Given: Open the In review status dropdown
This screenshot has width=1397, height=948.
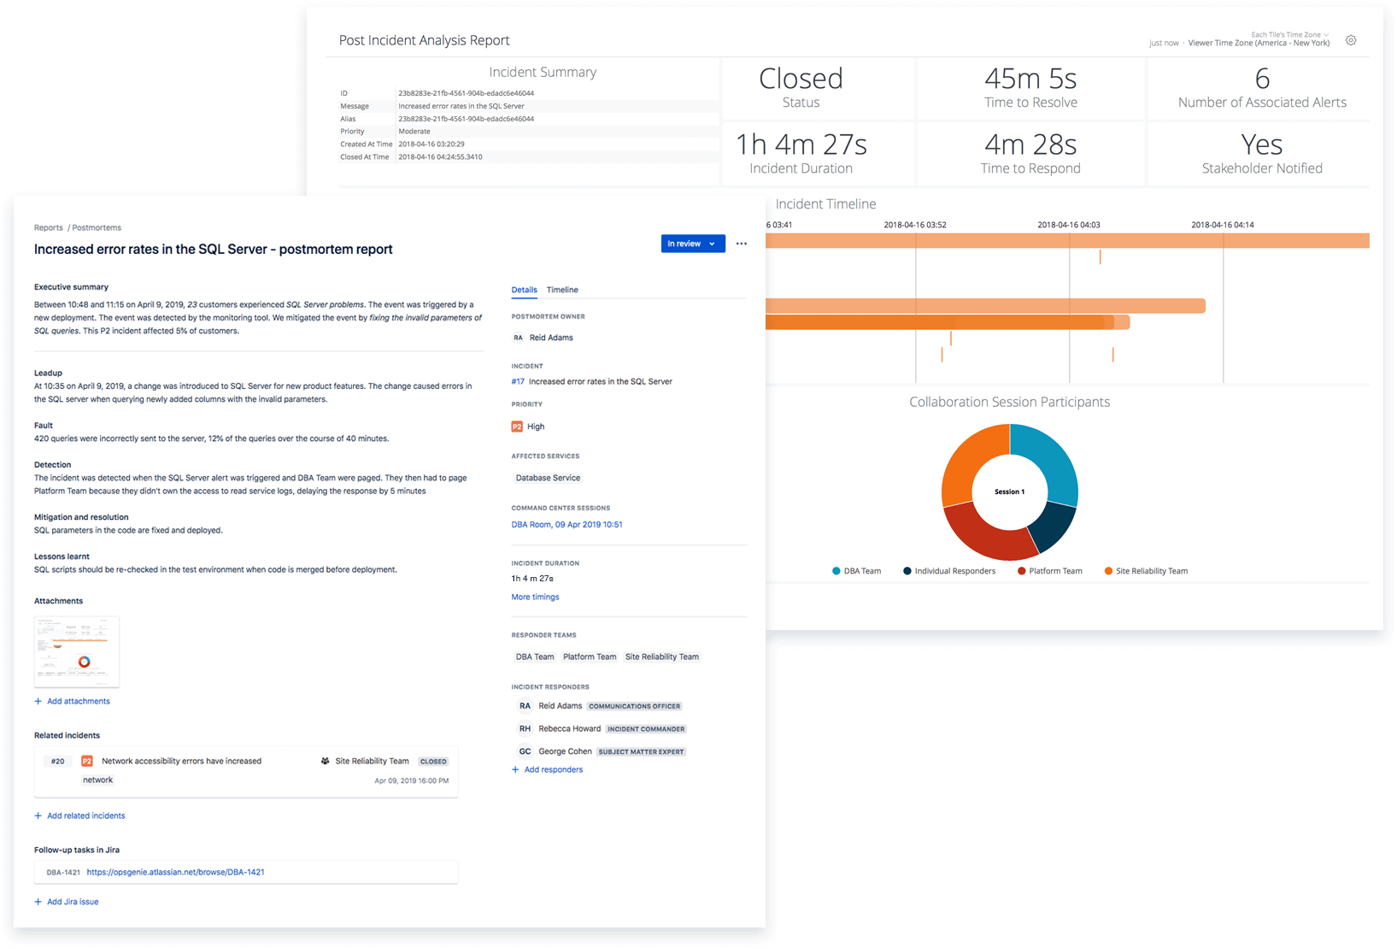Looking at the screenshot, I should tap(692, 244).
